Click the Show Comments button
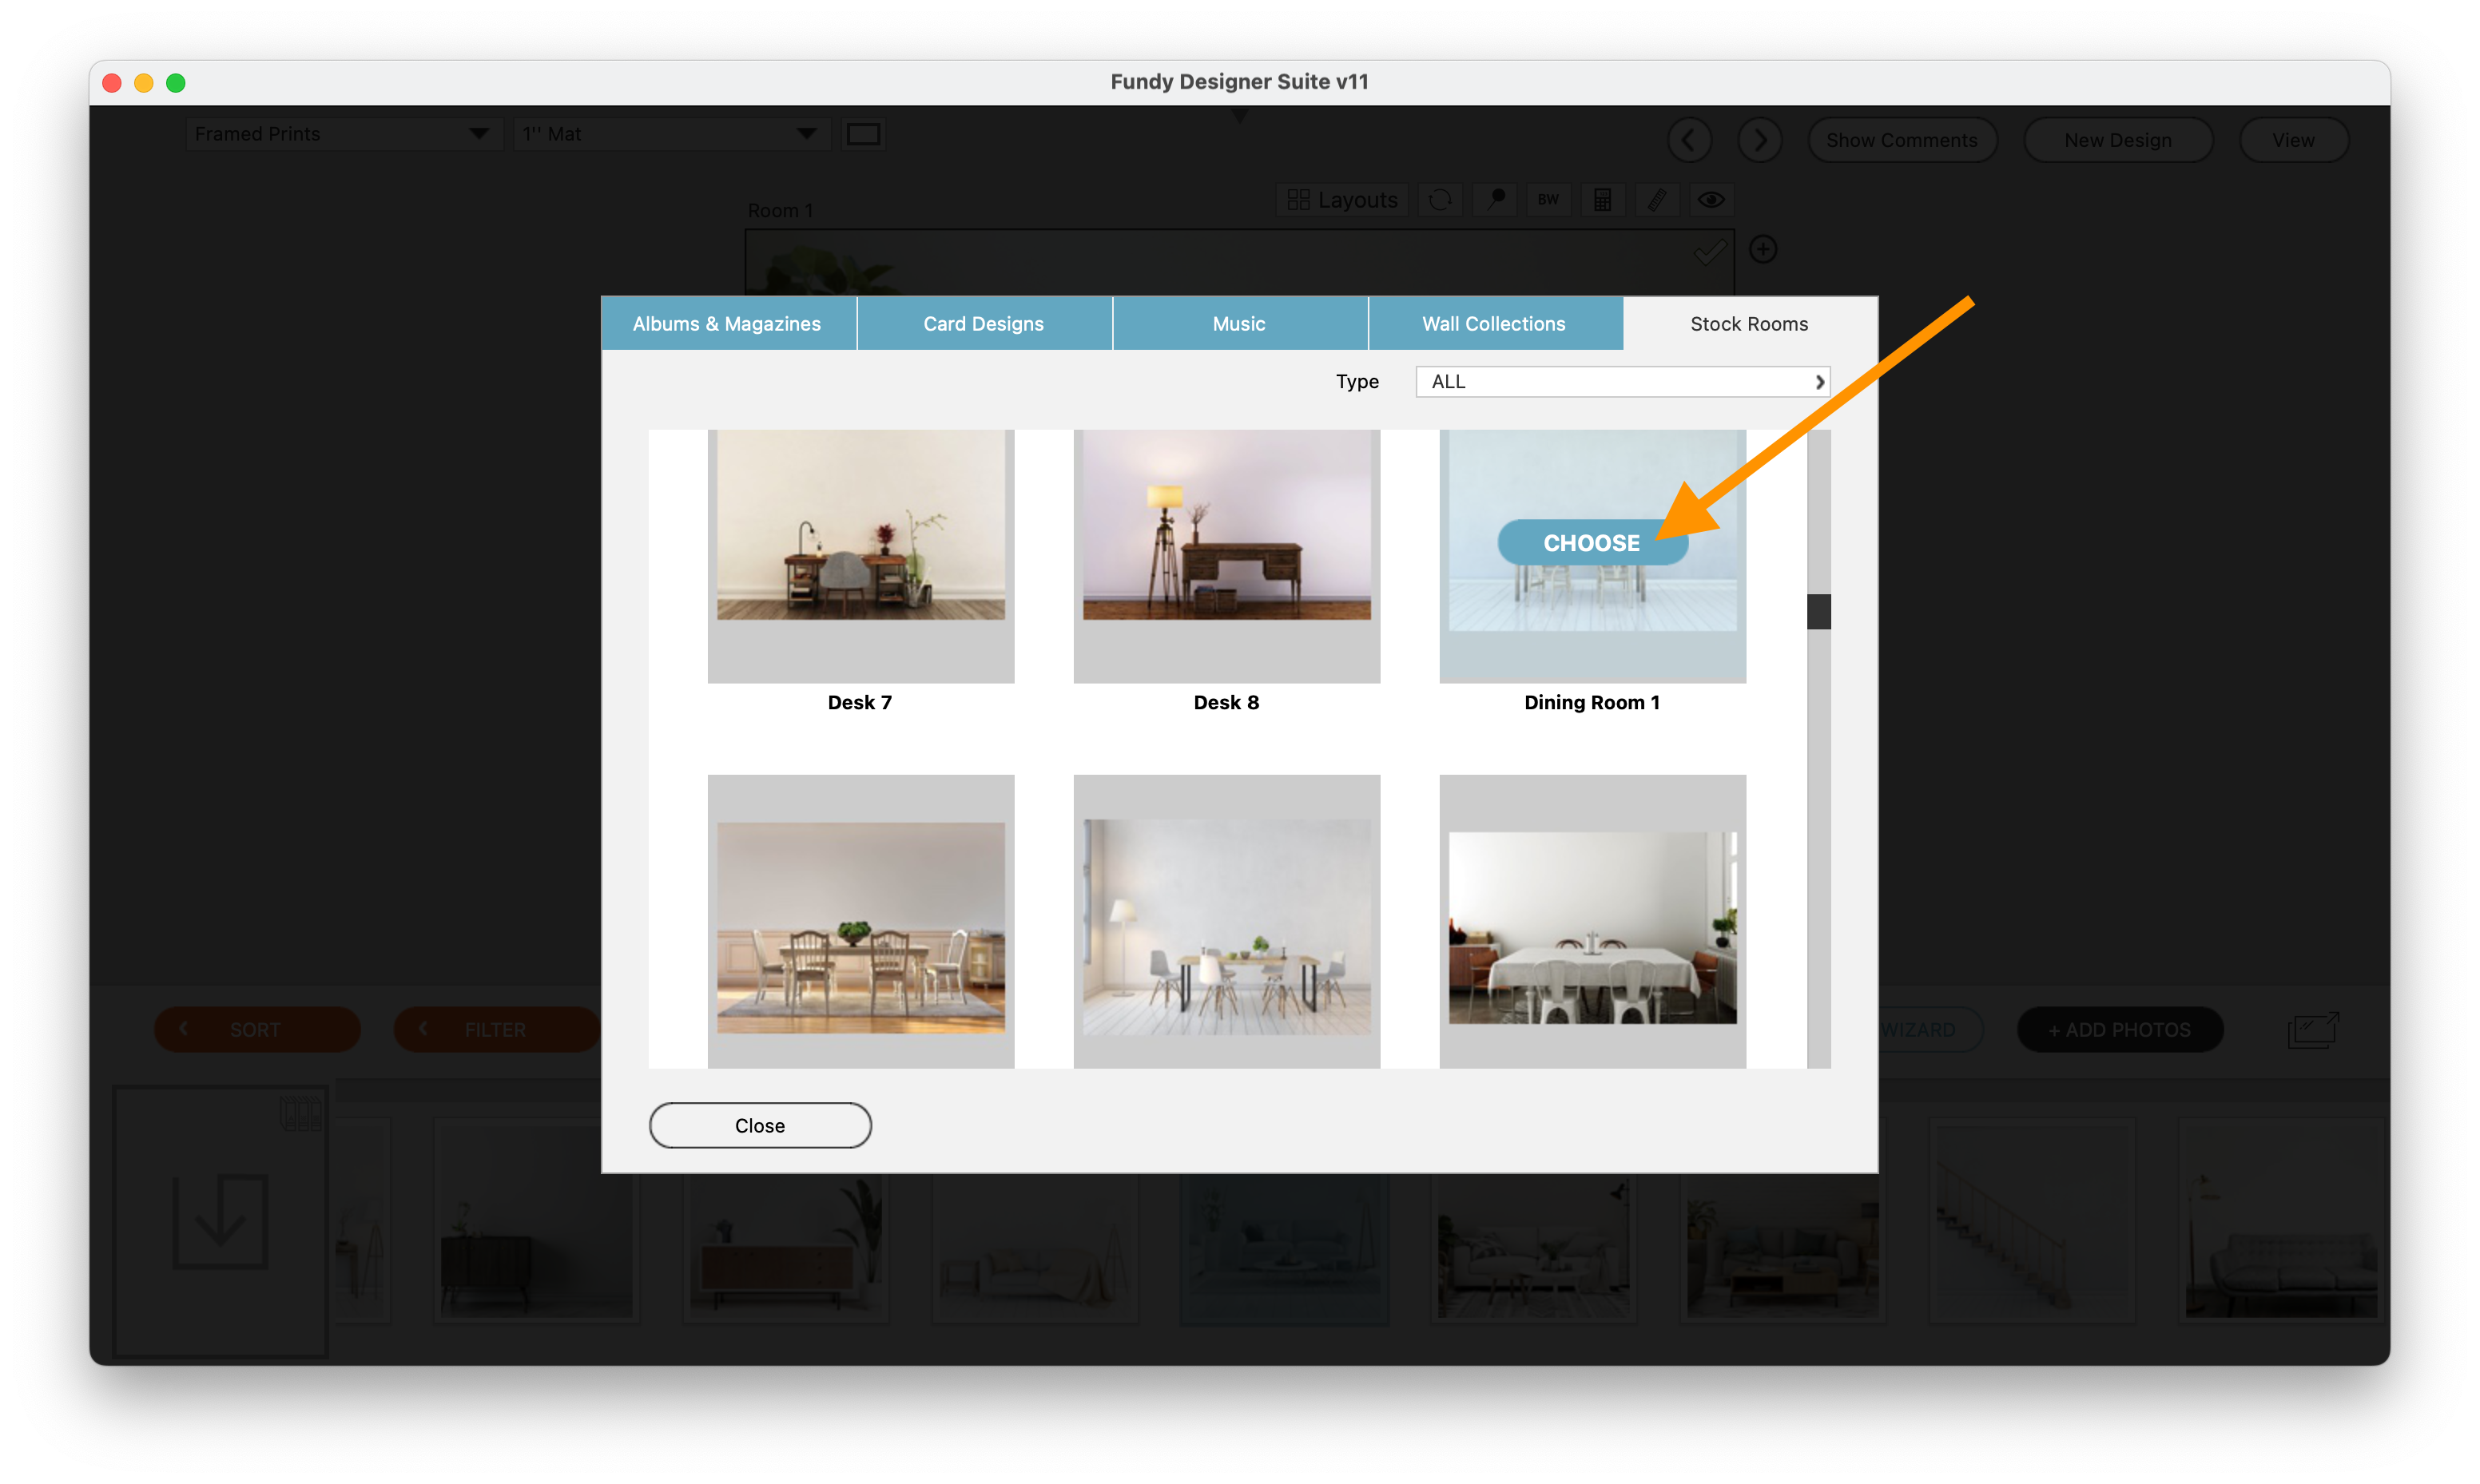This screenshot has height=1484, width=2480. [x=1902, y=140]
